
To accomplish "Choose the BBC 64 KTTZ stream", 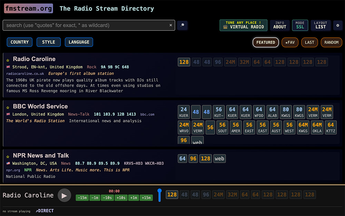I will coord(331,128).
